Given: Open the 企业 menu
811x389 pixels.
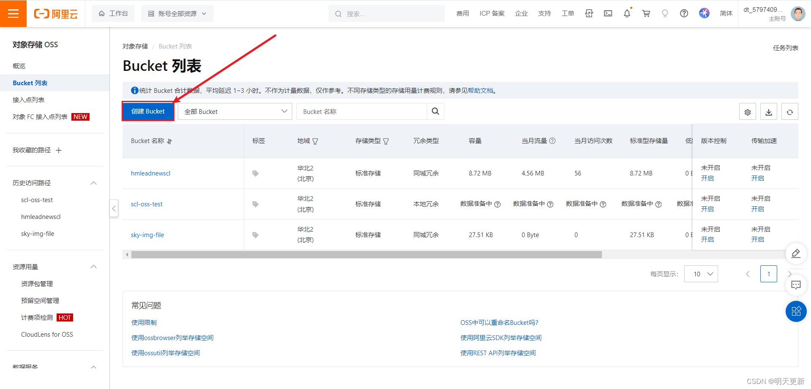Looking at the screenshot, I should pos(522,14).
